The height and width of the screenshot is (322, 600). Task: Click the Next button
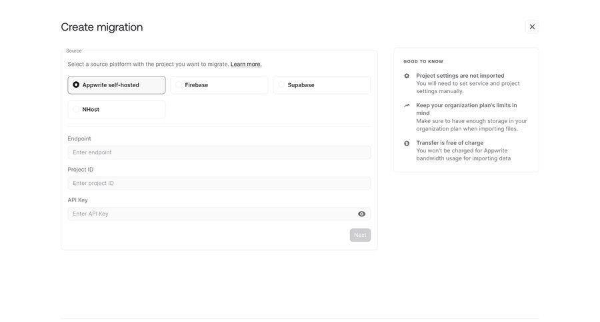(x=360, y=235)
